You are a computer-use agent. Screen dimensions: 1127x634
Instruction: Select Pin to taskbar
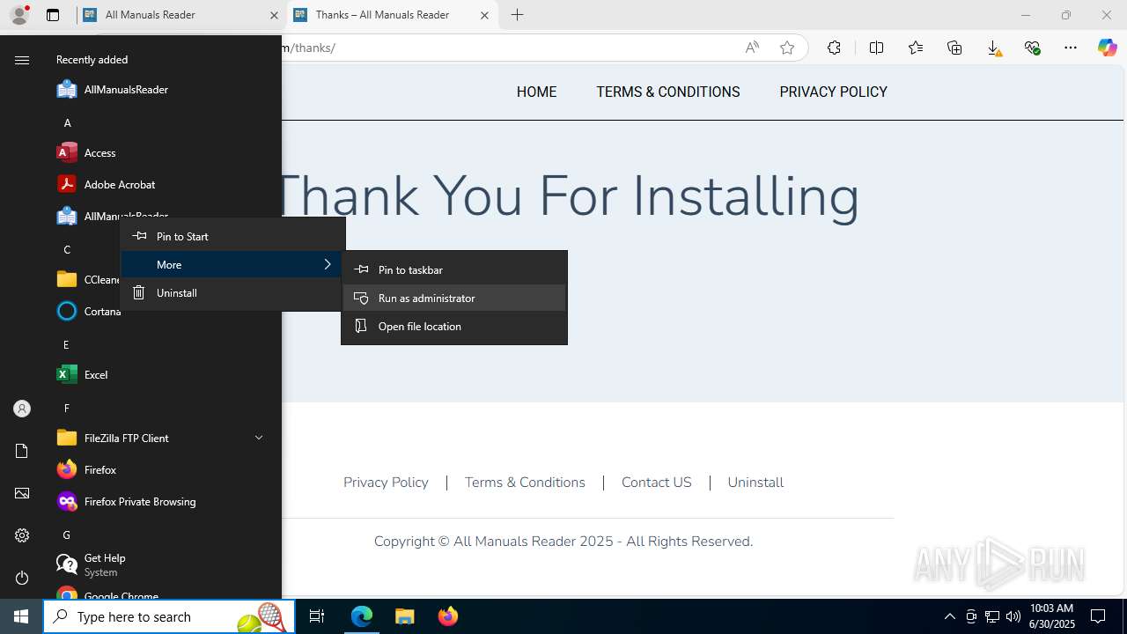(454, 269)
